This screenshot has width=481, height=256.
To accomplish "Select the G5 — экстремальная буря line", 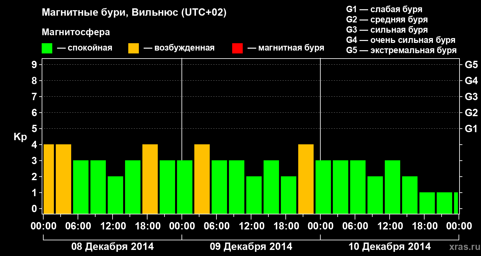I will coord(401,50).
